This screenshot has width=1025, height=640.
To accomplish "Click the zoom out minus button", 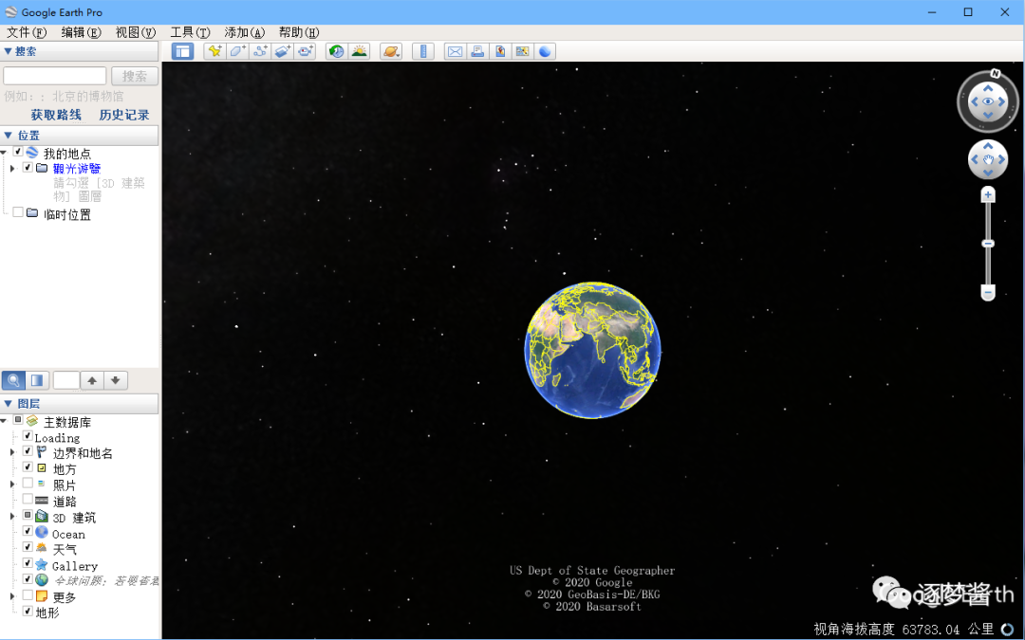I will (x=988, y=292).
